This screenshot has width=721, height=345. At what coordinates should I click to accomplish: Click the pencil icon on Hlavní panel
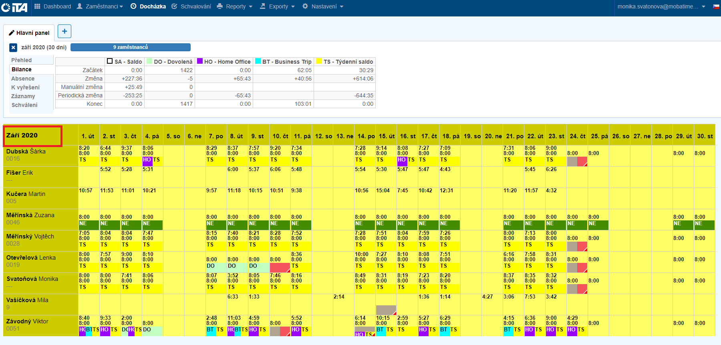point(12,33)
